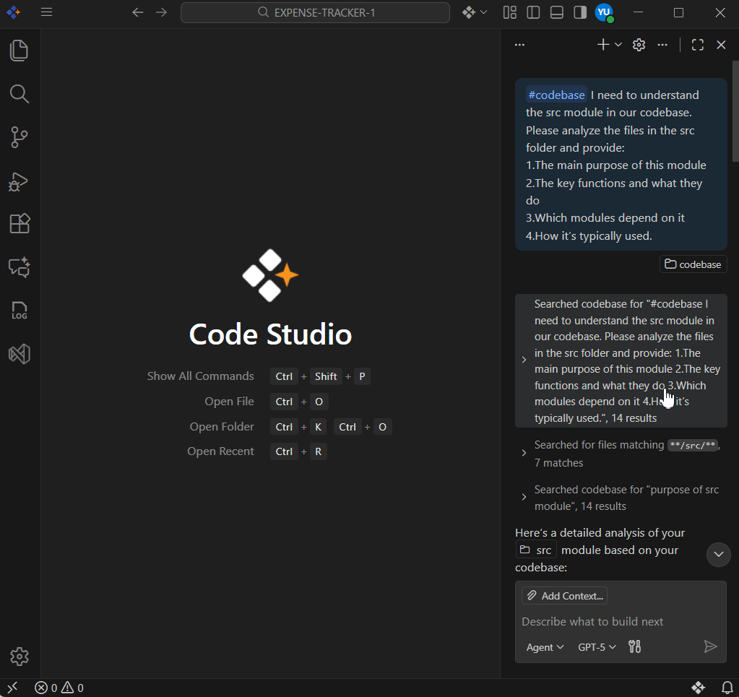
Task: Close the chat panel
Action: point(721,45)
